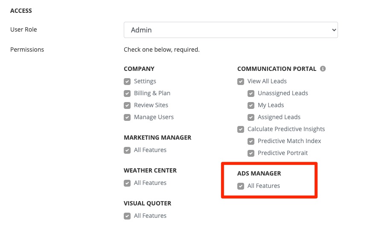Uncheck the Predictive Match Index checkbox
The width and height of the screenshot is (376, 240).
(251, 141)
